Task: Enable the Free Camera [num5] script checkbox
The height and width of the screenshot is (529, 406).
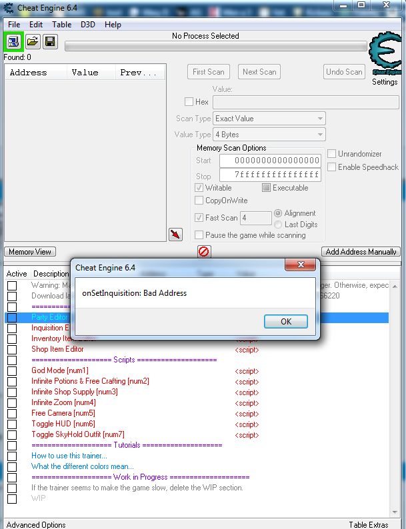Action: click(x=12, y=413)
